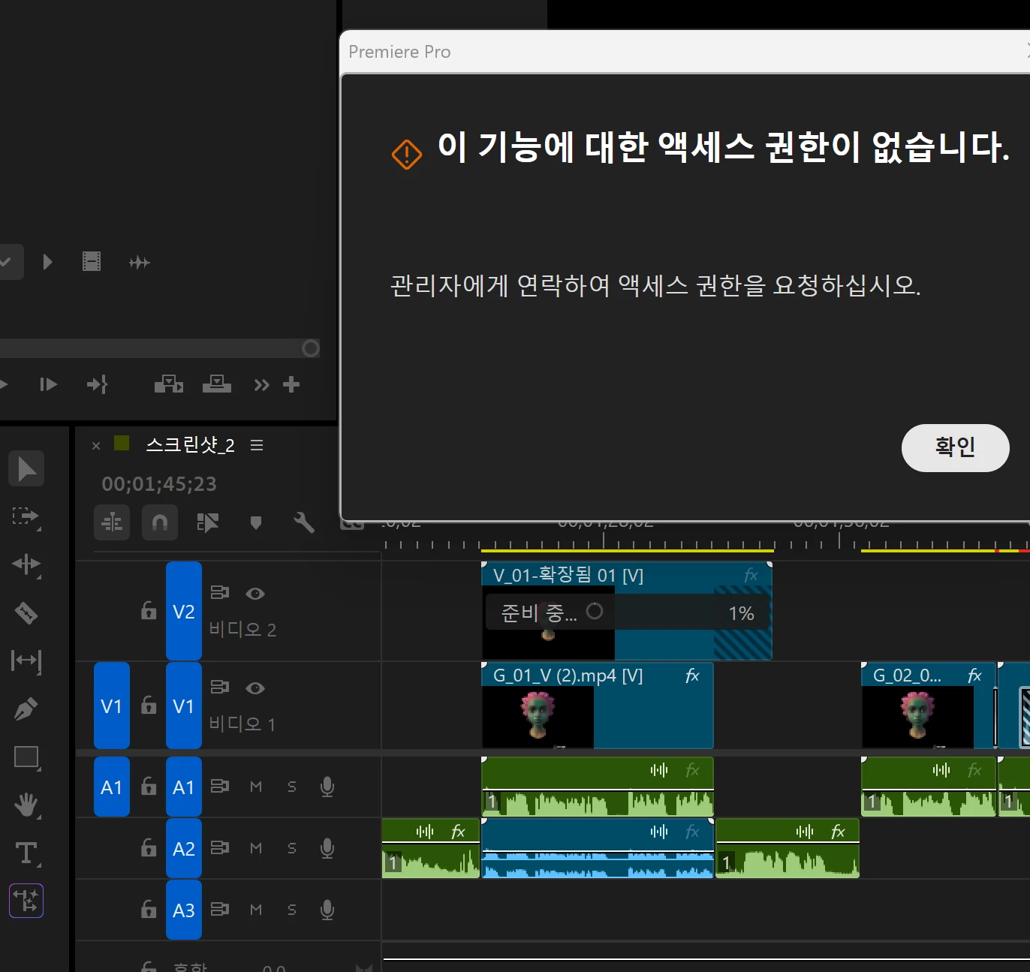Hide the 비디오 2 track output
The height and width of the screenshot is (972, 1030).
(x=255, y=593)
